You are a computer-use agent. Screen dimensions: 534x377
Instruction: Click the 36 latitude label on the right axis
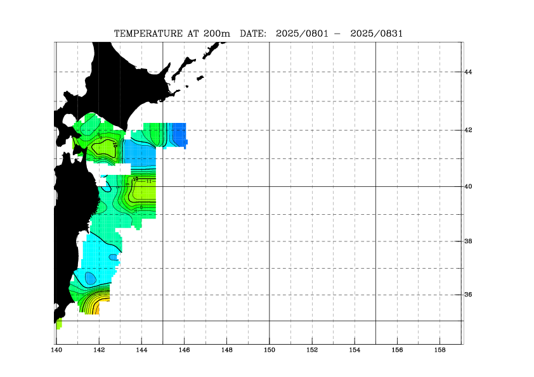(x=469, y=295)
